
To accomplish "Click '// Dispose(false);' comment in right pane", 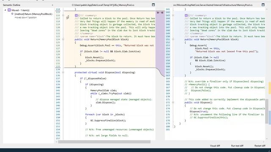I will point(198,90).
